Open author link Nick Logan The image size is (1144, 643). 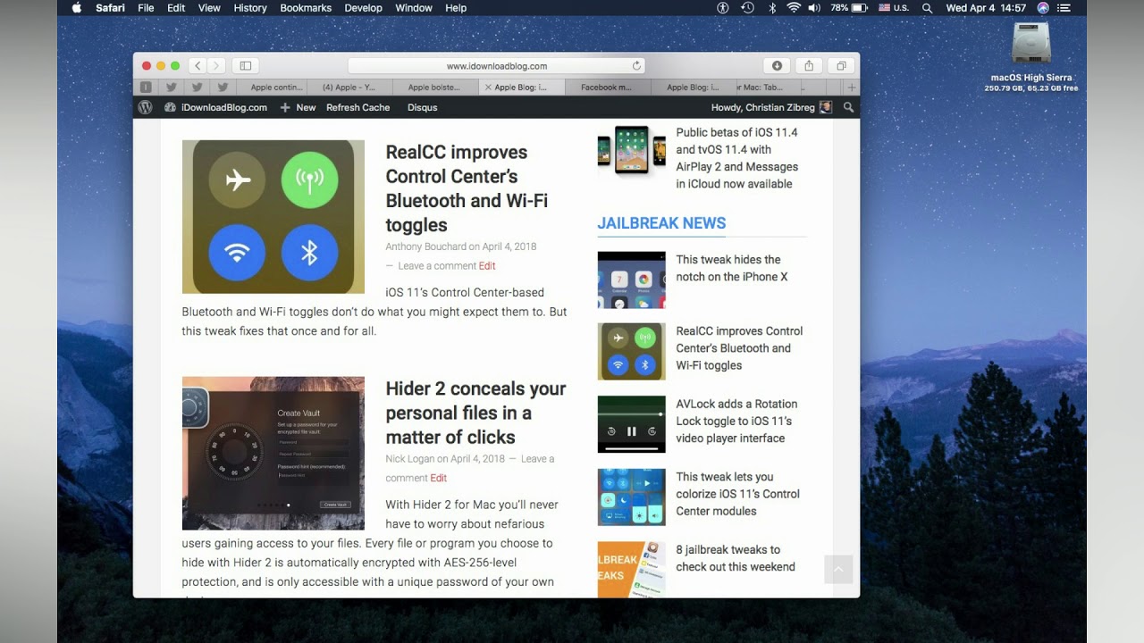410,459
